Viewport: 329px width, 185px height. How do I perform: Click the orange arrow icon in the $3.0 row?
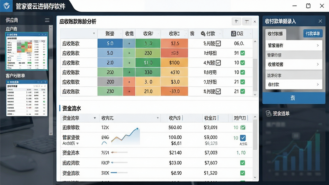click(x=129, y=82)
